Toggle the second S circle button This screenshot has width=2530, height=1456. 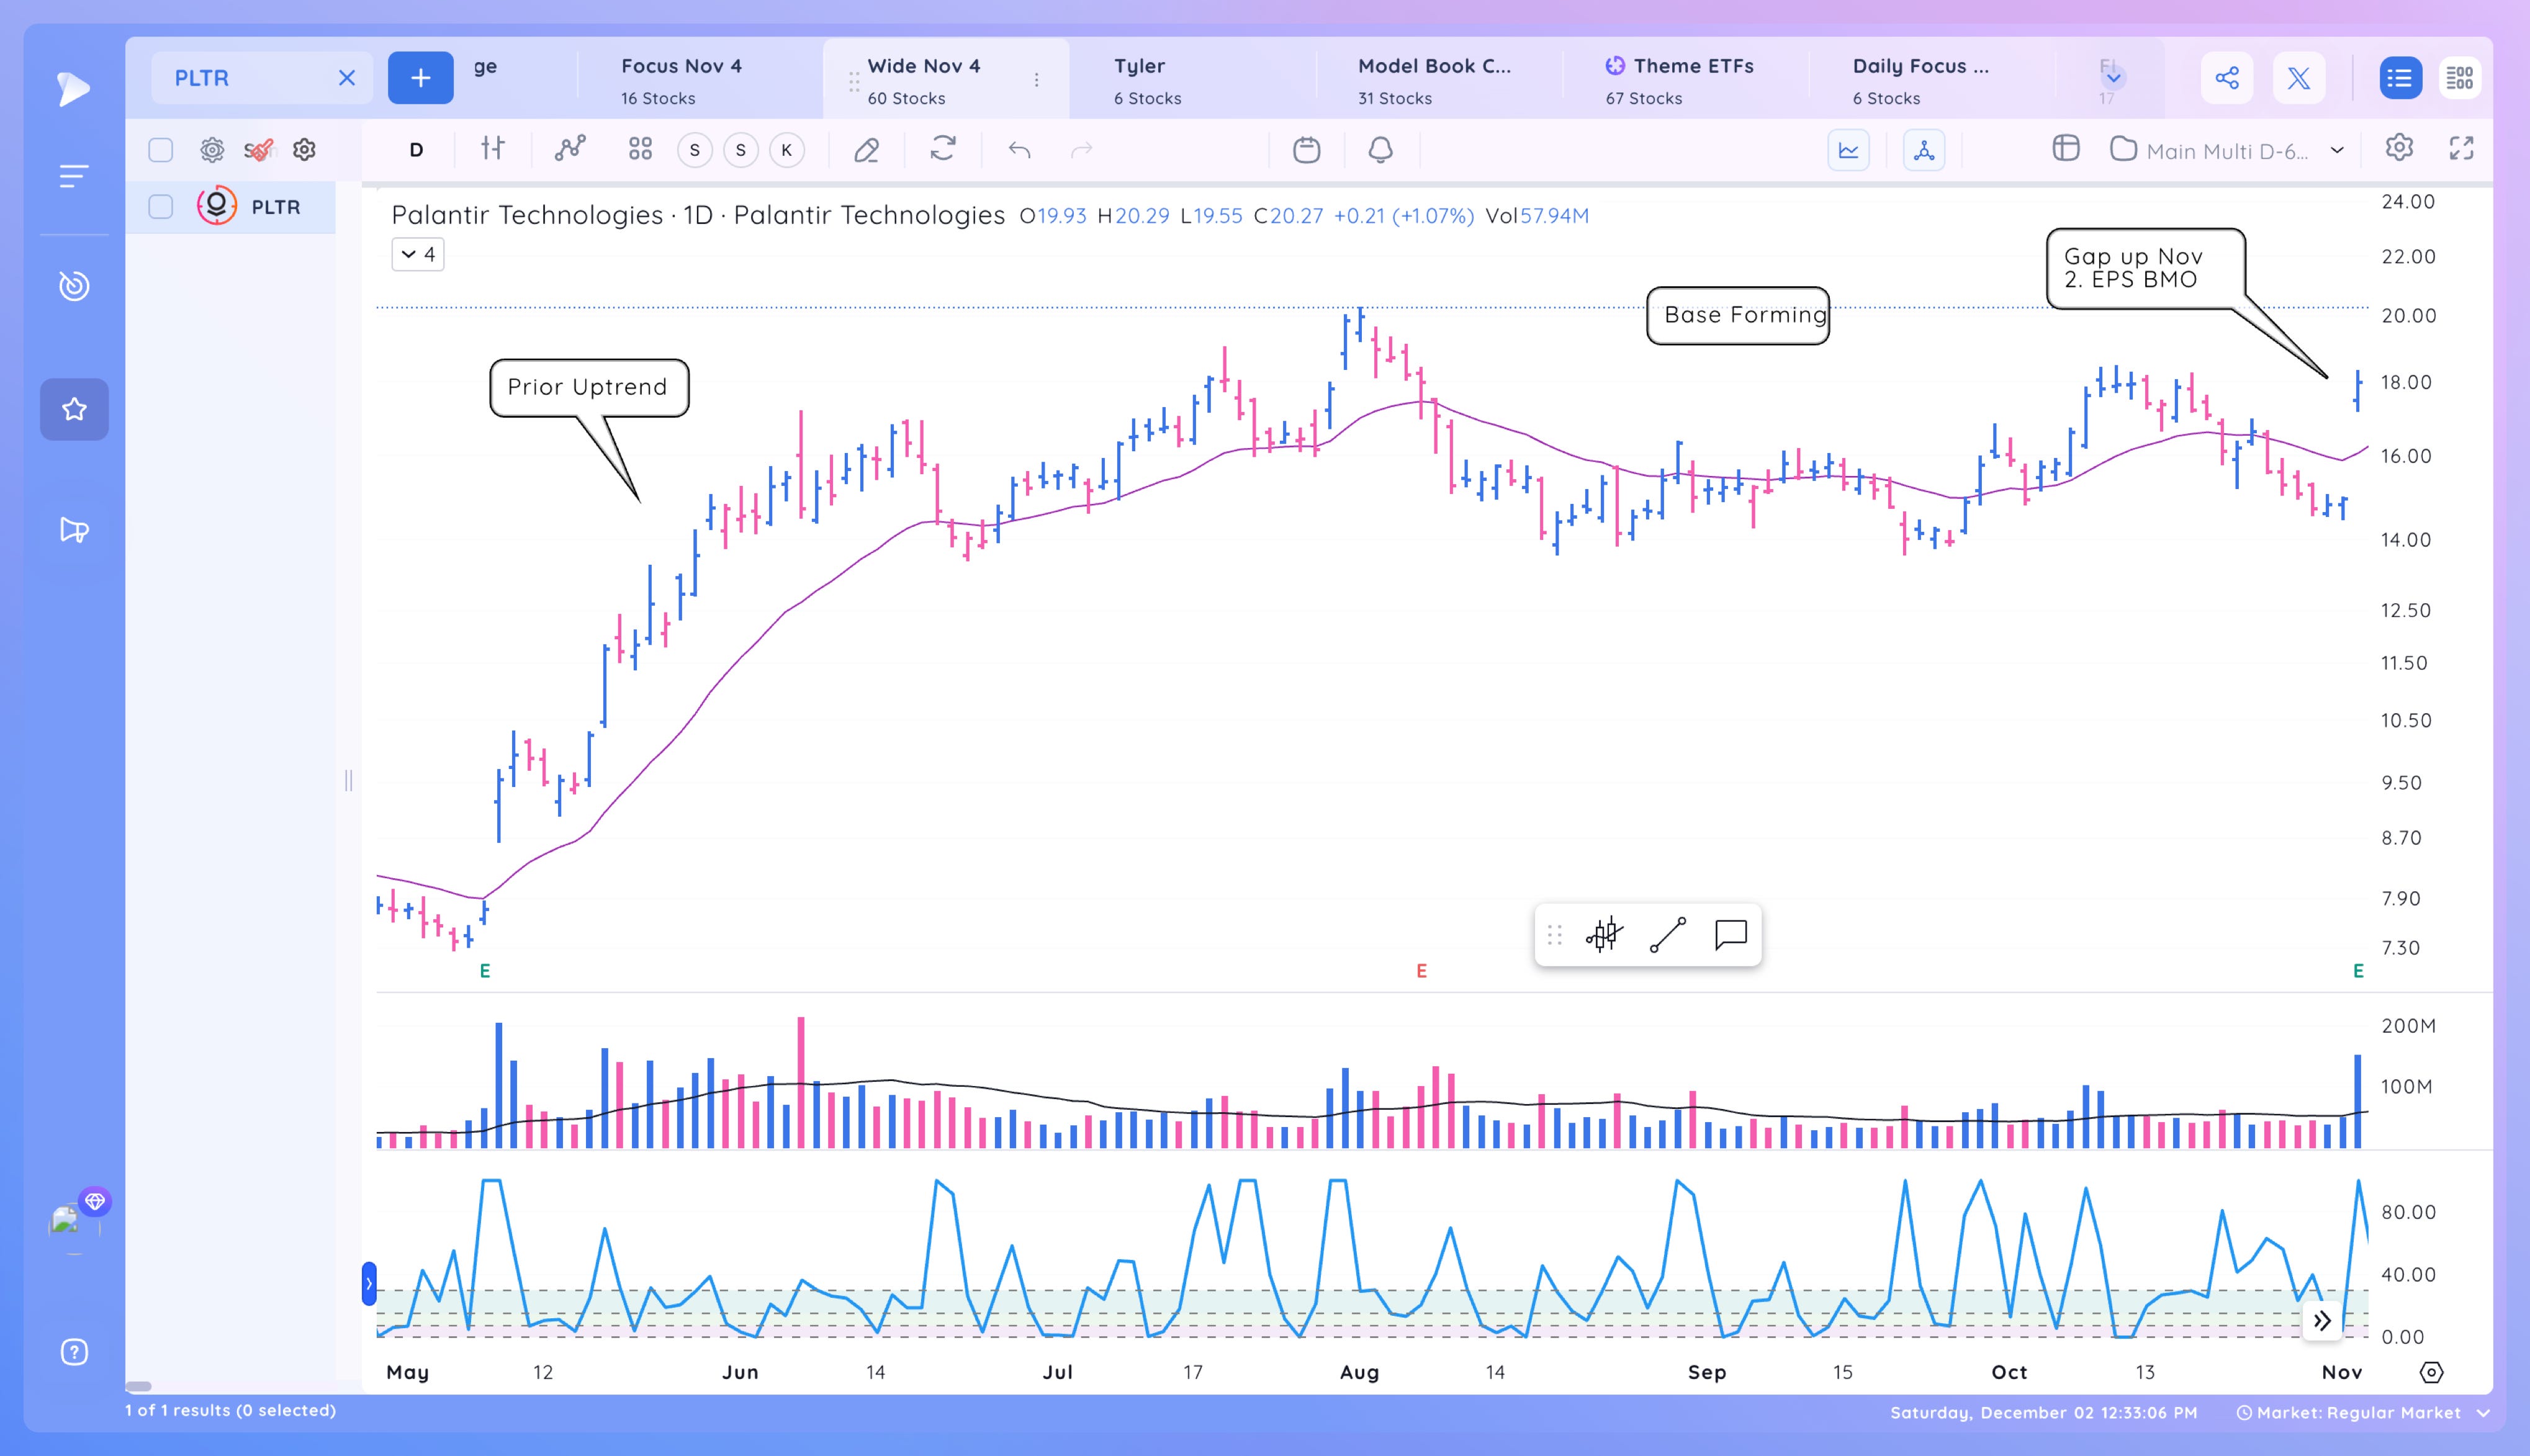pos(741,150)
